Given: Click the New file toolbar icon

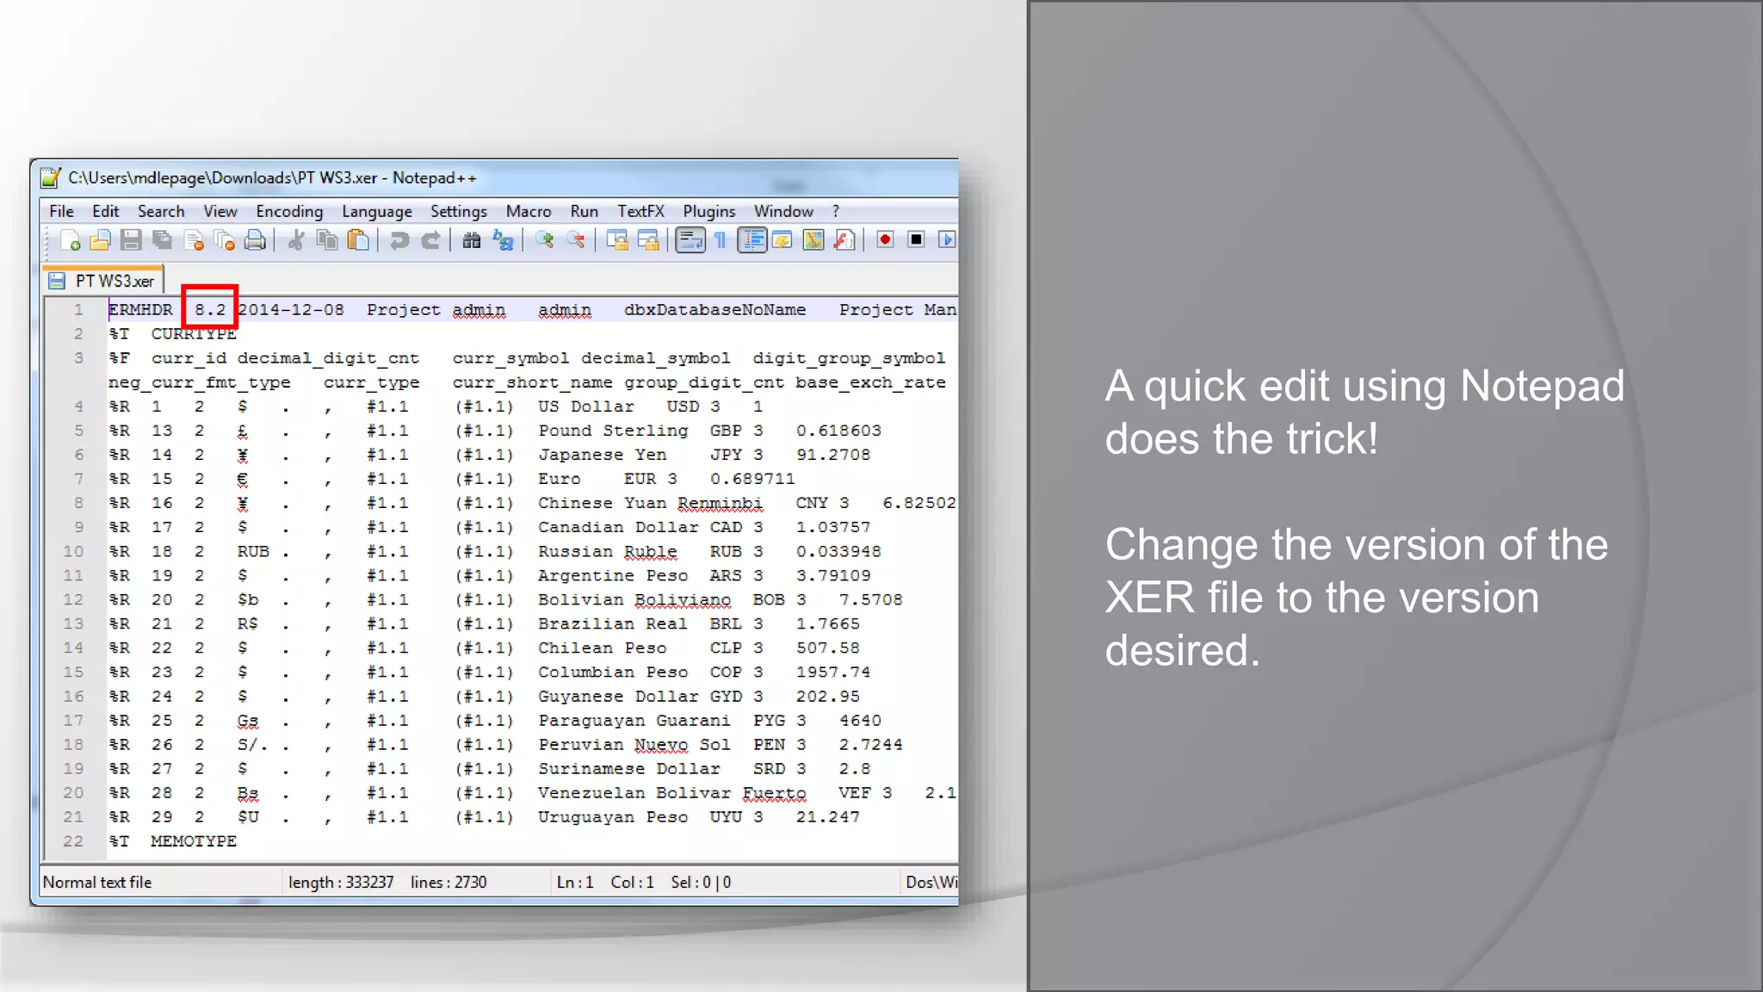Looking at the screenshot, I should 70,240.
